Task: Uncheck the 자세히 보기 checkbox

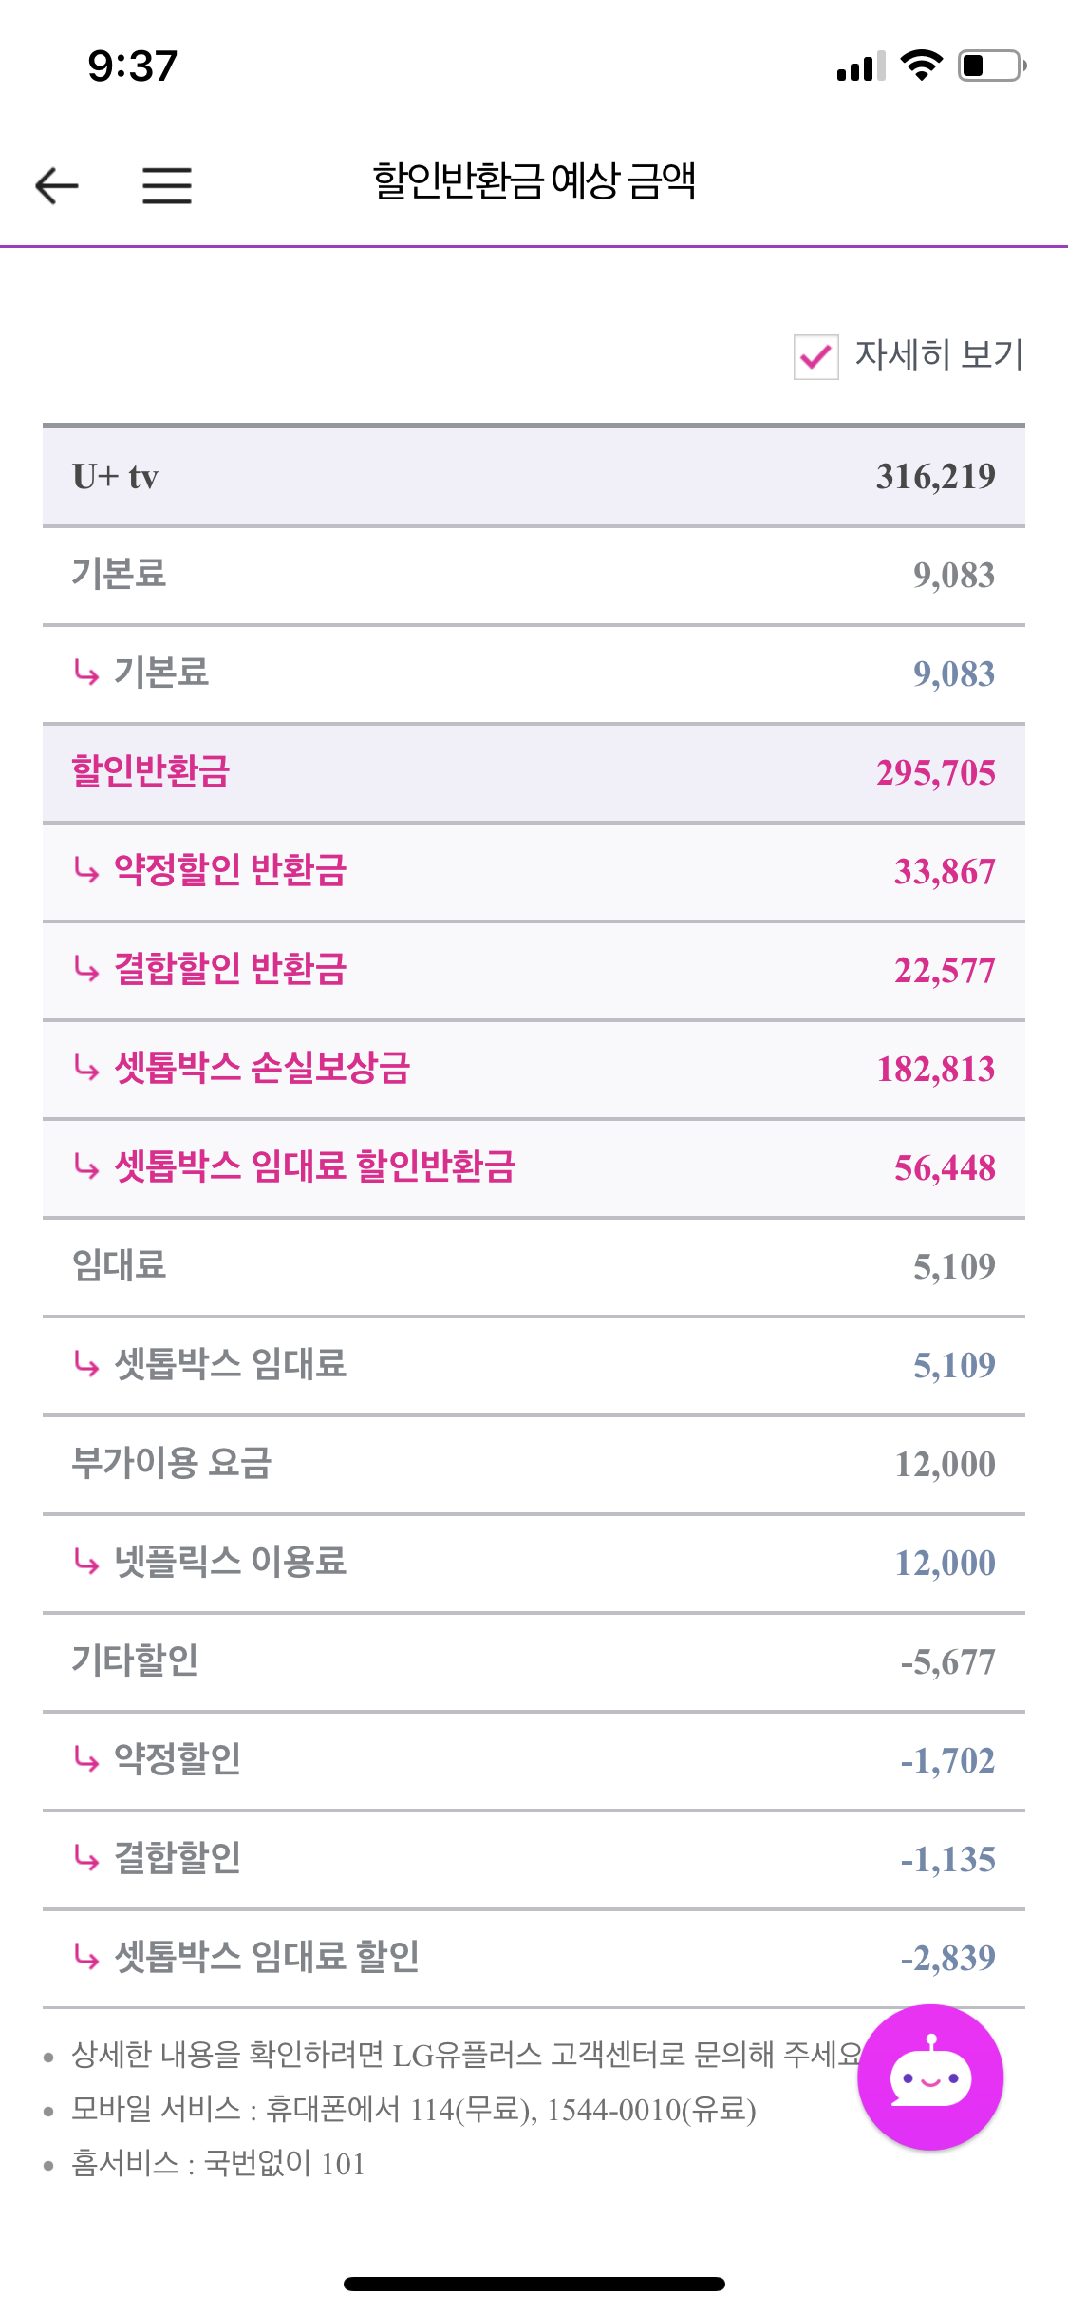Action: pos(815,357)
